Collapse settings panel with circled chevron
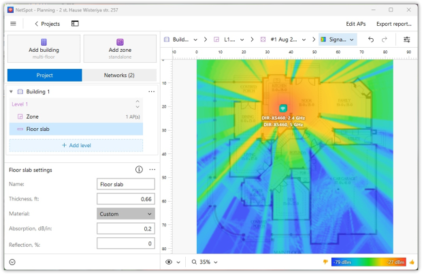This screenshot has width=422, height=274. [12, 262]
